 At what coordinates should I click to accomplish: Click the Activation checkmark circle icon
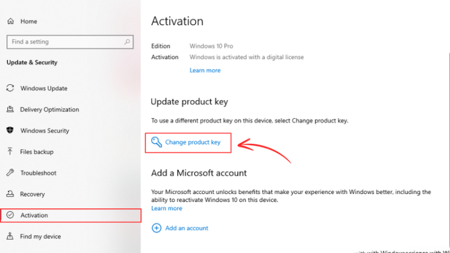(10, 215)
